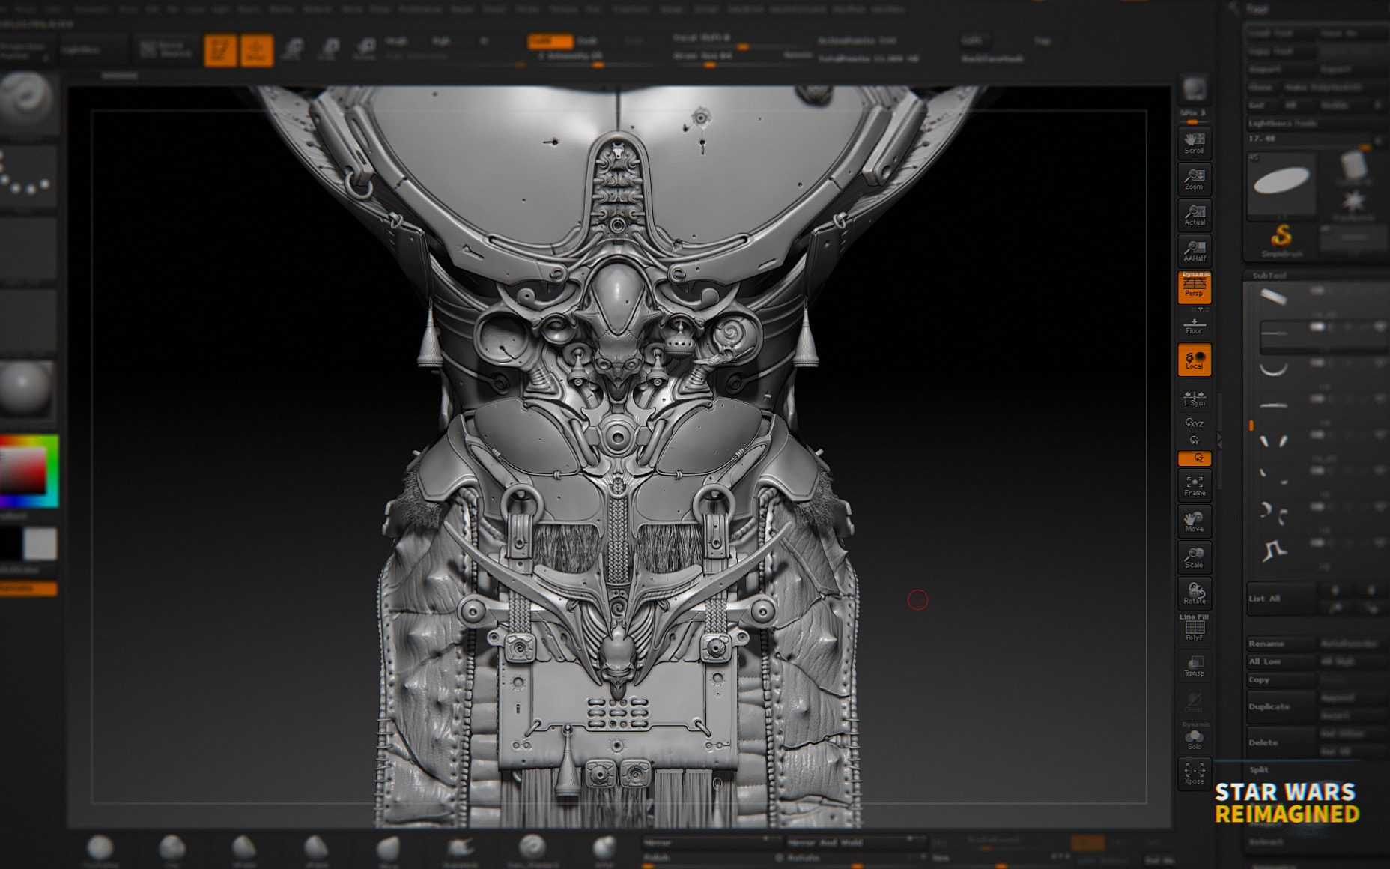
Task: Click the AAHalf view icon
Action: pos(1194,251)
